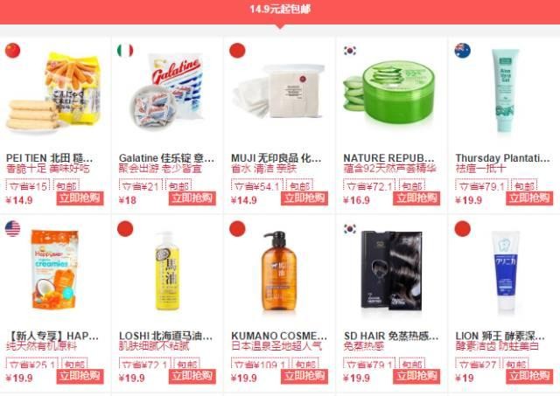Click the Japan flag on MUJI cotton pads
Screen dimensions: 560x396
[237, 51]
